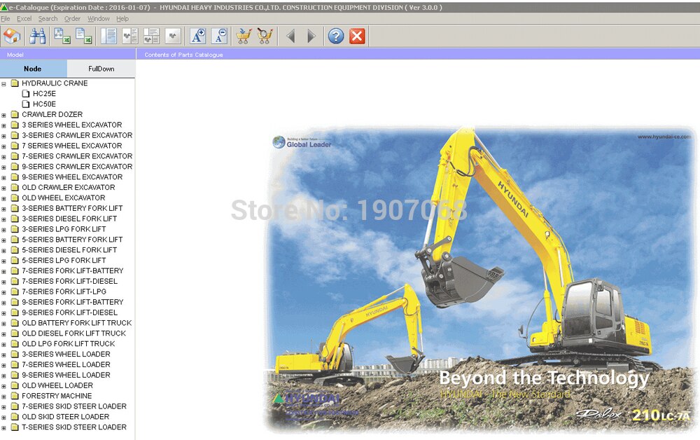Expand the 5-SERIES LPG FORK LIFT node
The image size is (700, 440).
(3, 261)
